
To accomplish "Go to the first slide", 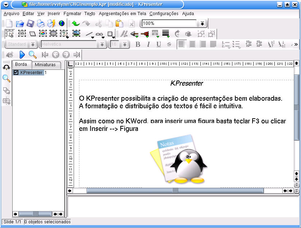I will pos(45,55).
